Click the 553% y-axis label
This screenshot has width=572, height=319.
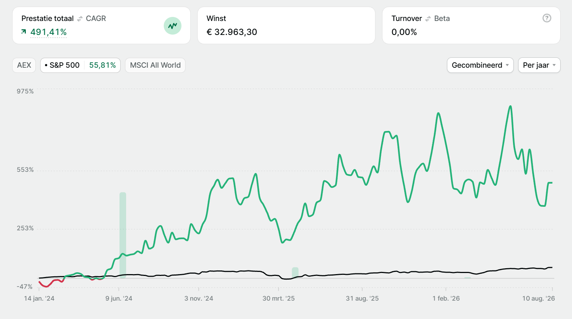point(25,170)
